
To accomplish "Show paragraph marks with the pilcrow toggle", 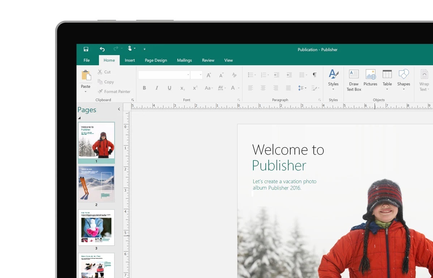I will (x=314, y=75).
